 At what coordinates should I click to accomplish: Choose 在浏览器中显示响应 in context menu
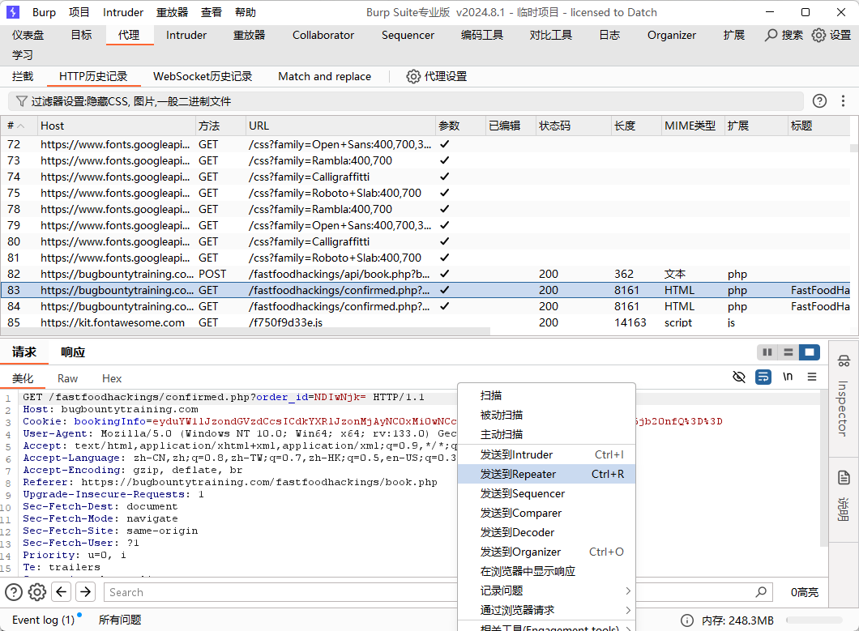point(546,571)
